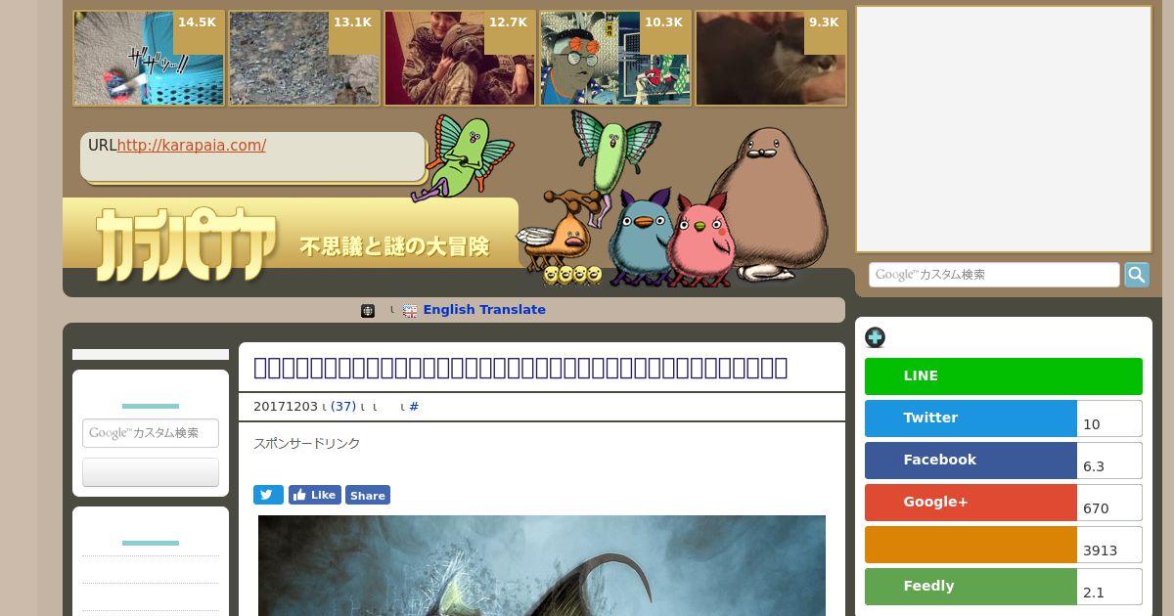This screenshot has width=1174, height=616.
Task: Open the creature artwork image in the article
Action: [542, 565]
